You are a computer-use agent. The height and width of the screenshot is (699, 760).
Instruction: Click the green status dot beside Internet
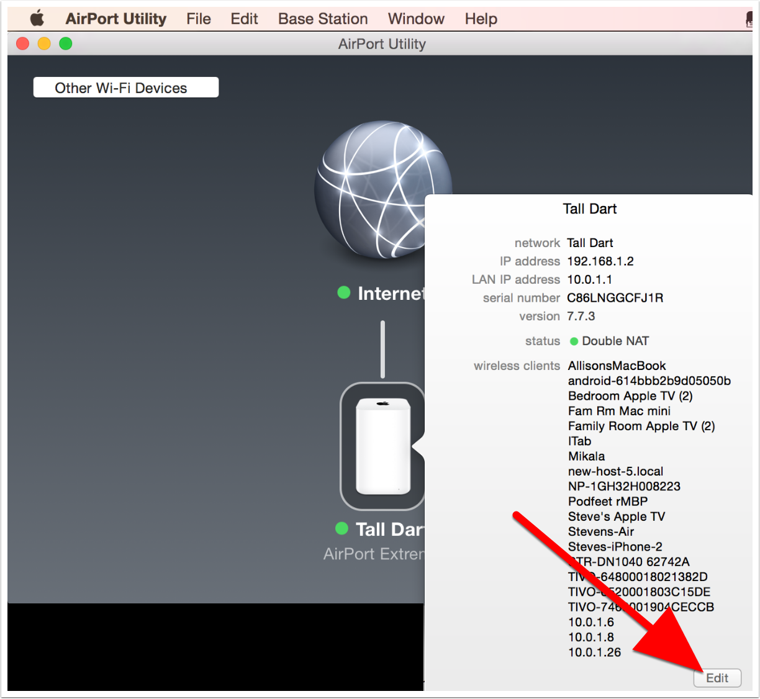tap(343, 292)
